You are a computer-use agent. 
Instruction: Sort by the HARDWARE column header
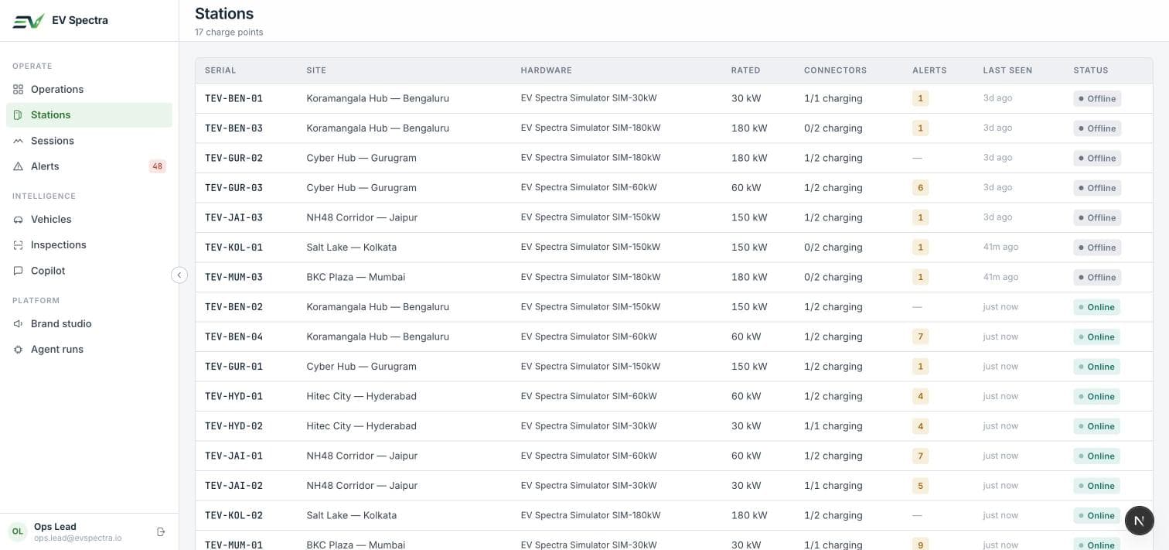click(547, 70)
